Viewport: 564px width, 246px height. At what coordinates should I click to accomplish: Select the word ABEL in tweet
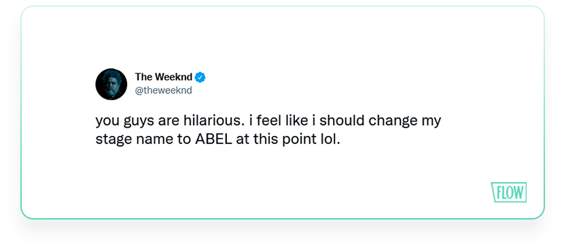click(x=213, y=139)
